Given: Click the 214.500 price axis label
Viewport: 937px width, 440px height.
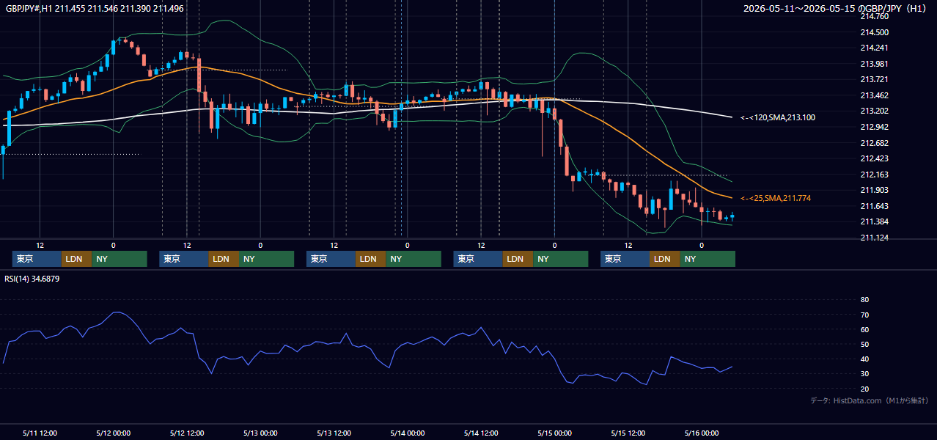Looking at the screenshot, I should (875, 32).
